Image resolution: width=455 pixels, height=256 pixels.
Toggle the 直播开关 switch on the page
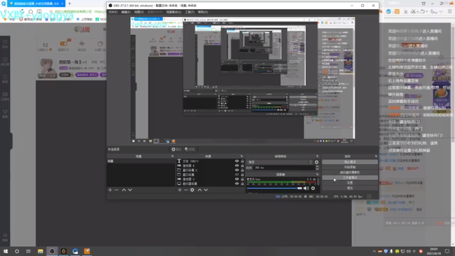(63, 44)
